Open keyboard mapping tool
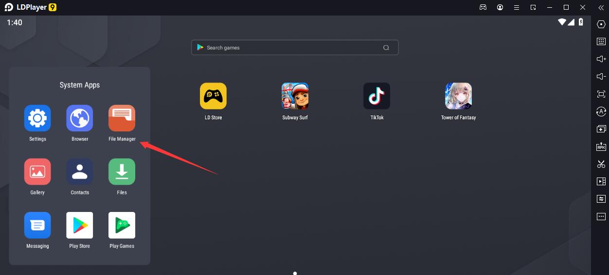This screenshot has width=609, height=275. 601,42
